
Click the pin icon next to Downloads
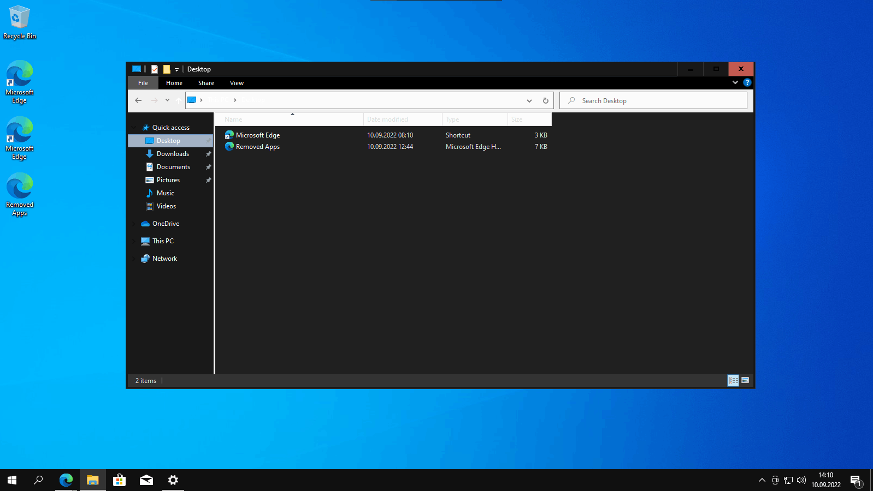(208, 154)
